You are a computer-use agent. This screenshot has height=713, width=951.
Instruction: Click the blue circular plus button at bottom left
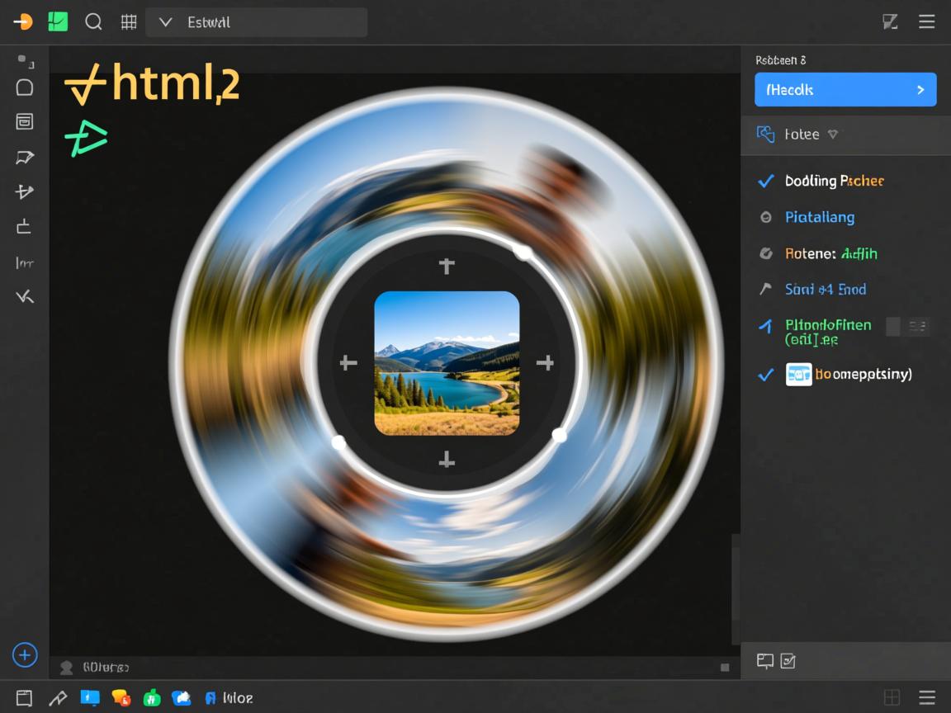tap(25, 655)
